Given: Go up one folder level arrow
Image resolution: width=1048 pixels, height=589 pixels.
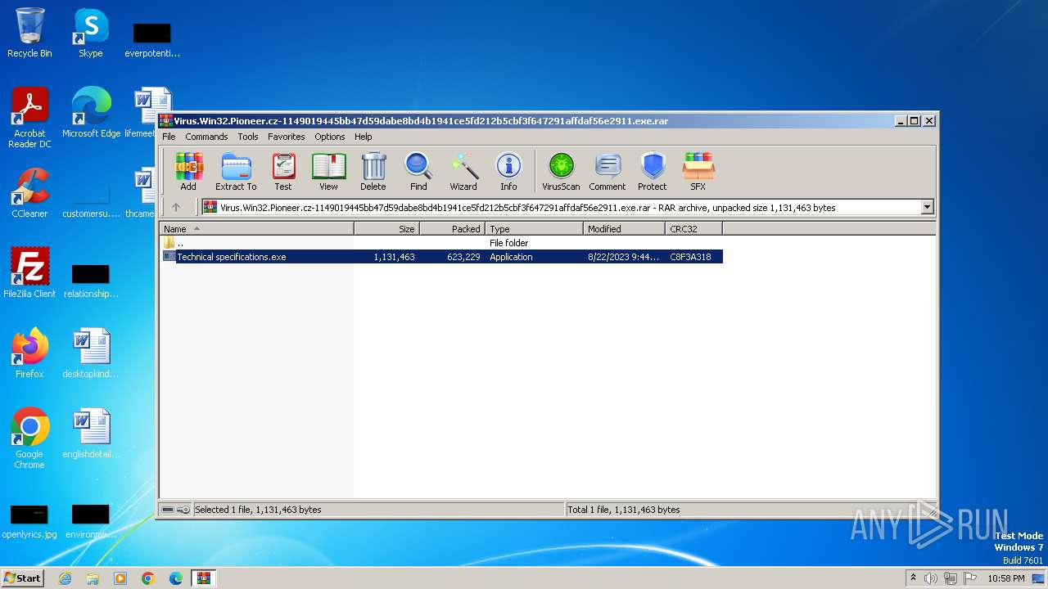Looking at the screenshot, I should [x=175, y=208].
